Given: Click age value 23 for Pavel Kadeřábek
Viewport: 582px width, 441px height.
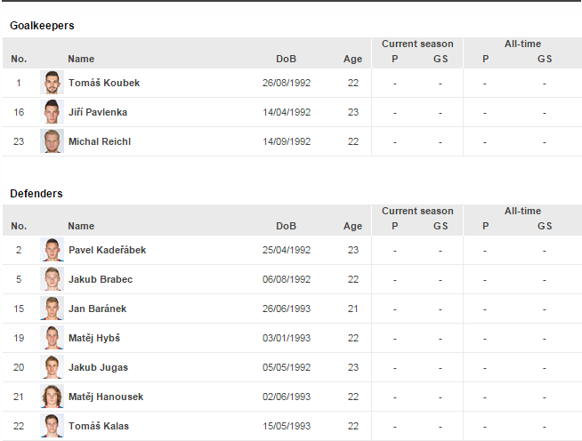Looking at the screenshot, I should [353, 250].
